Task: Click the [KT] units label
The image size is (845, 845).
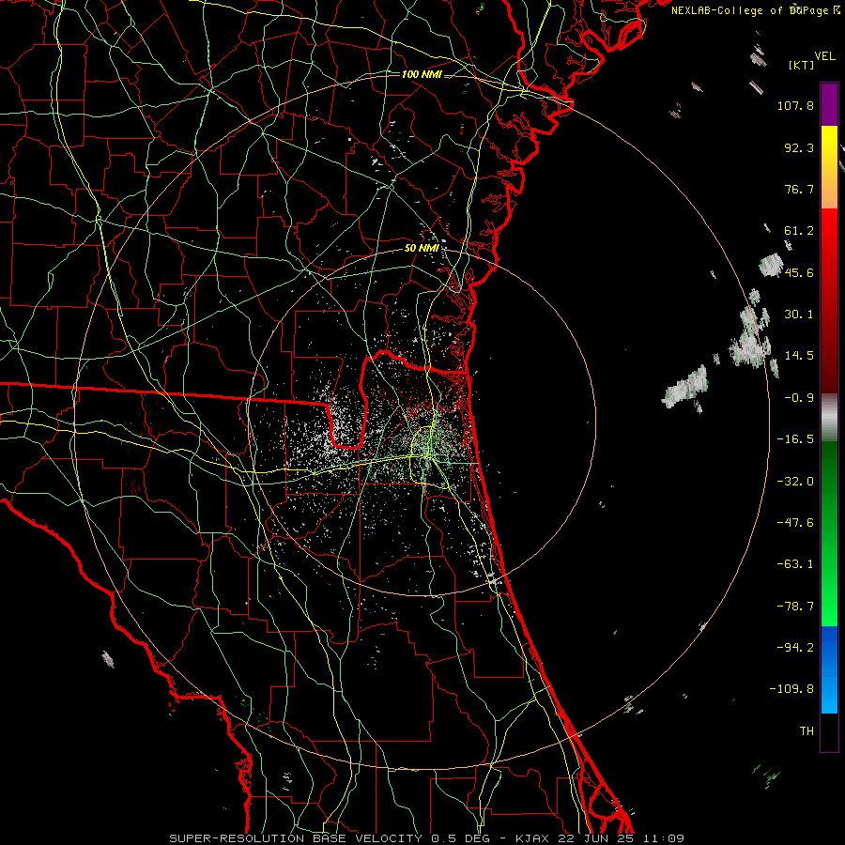Action: 802,65
